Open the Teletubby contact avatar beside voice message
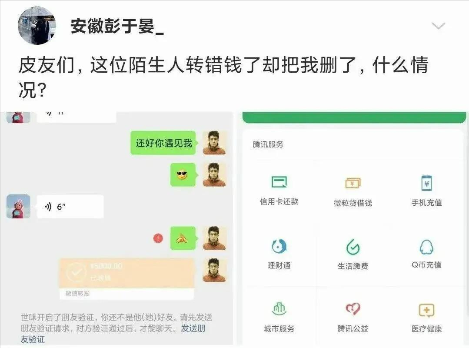The image size is (469, 348). tap(18, 207)
